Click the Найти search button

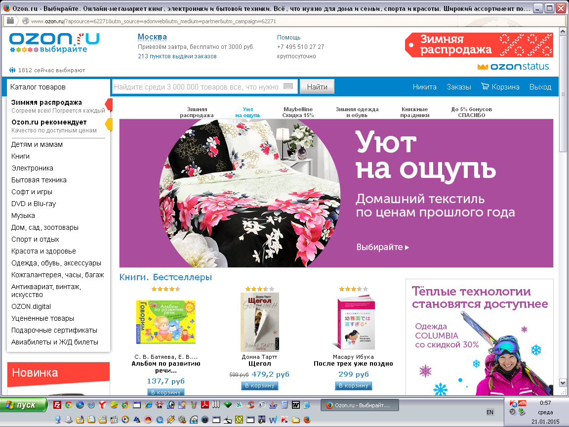point(317,87)
